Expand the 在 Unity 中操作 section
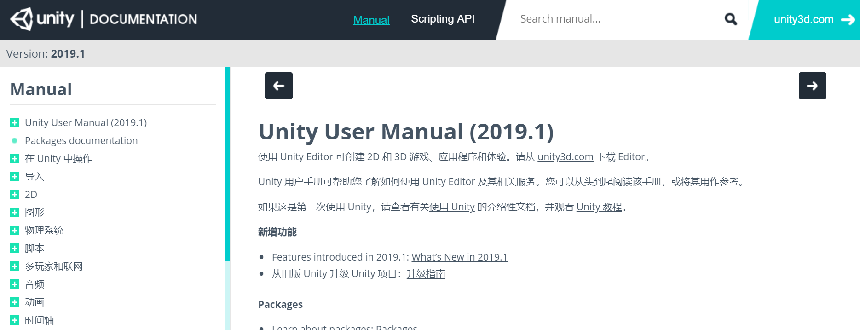860x330 pixels. pos(15,159)
